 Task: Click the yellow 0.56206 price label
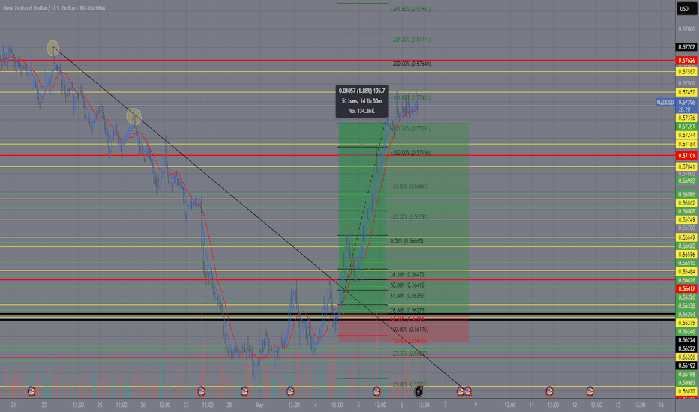[x=686, y=357]
